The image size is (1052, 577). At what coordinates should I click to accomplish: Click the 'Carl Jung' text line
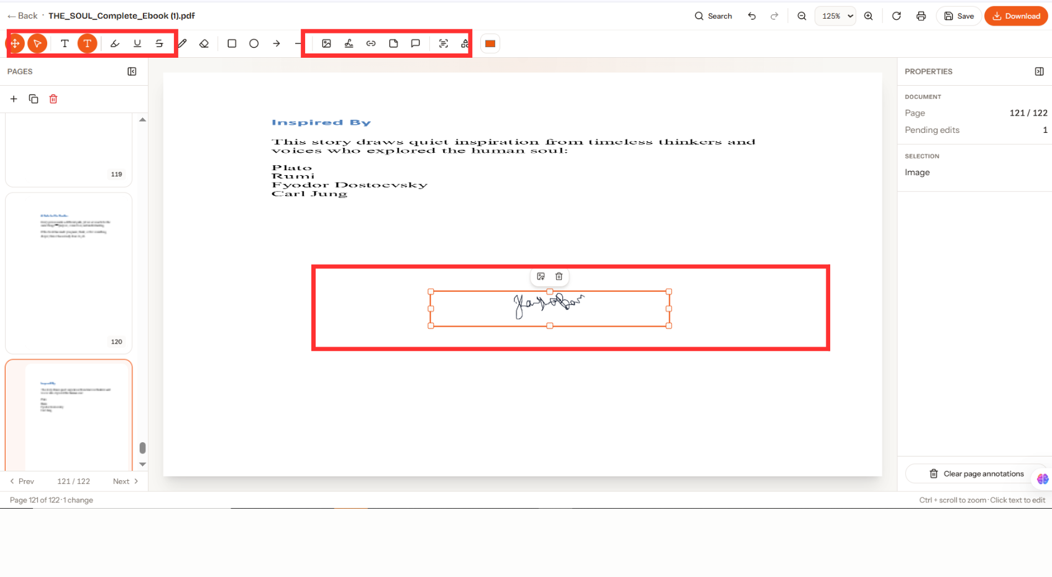click(309, 194)
